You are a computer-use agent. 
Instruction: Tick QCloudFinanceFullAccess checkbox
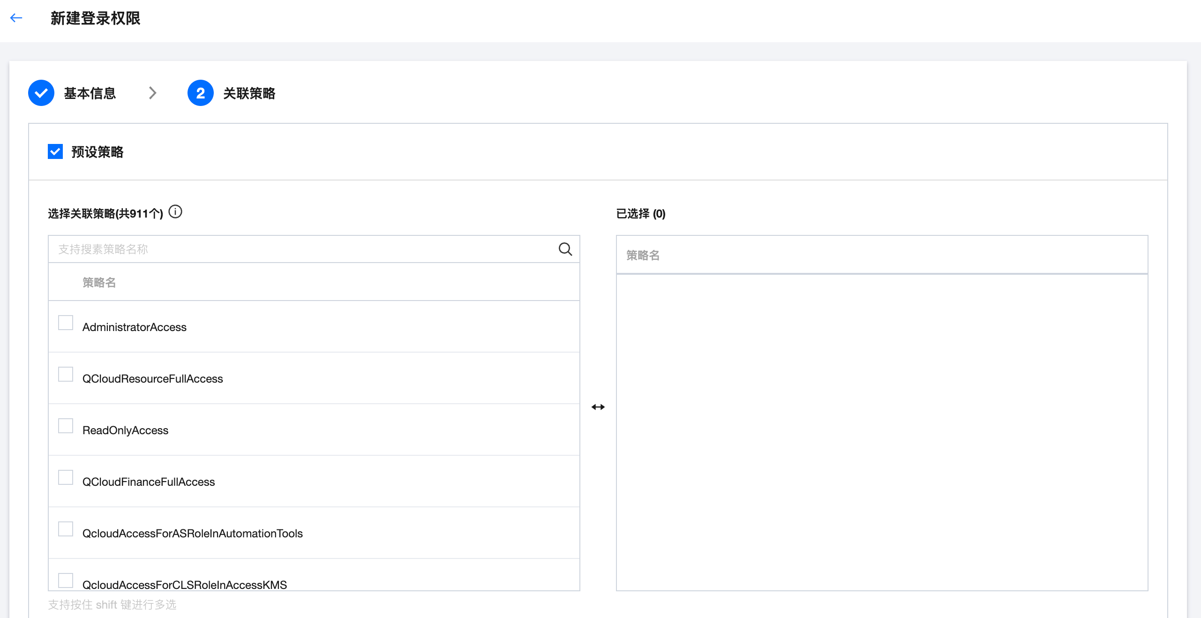[66, 477]
